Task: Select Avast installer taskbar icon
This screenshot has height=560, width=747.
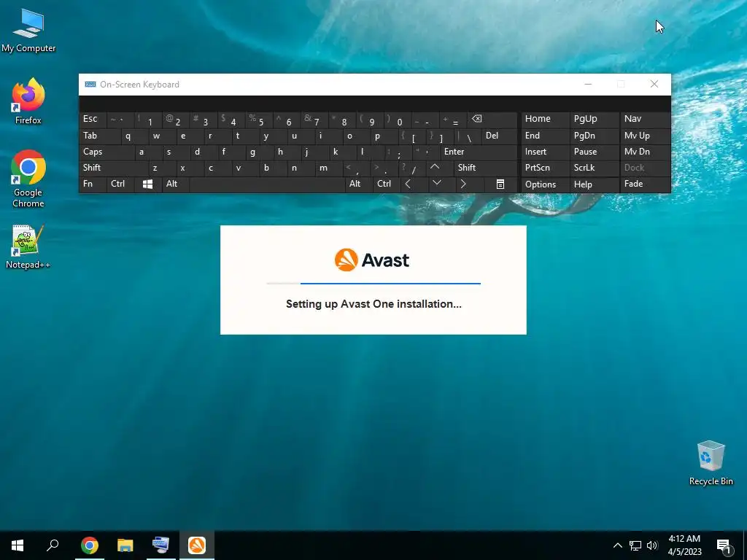Action: tap(197, 545)
